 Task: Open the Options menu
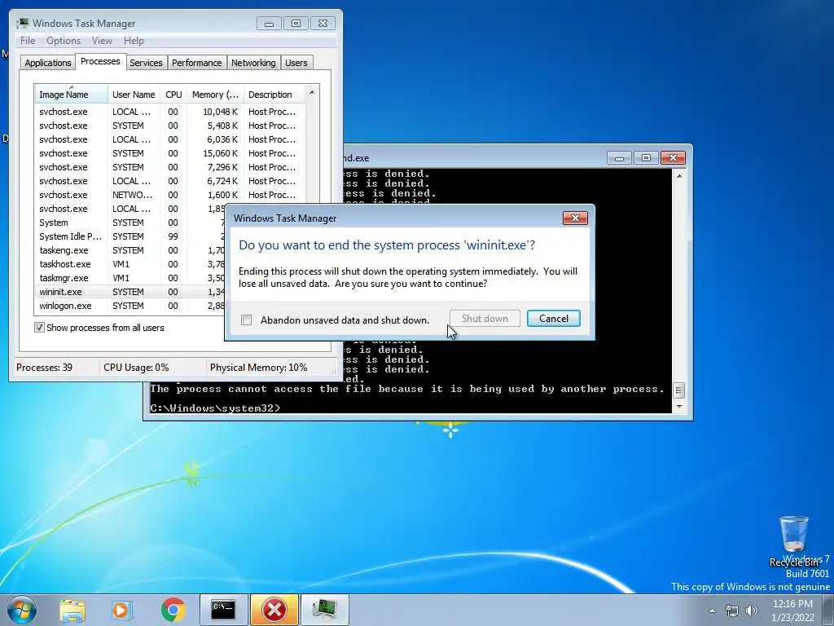pyautogui.click(x=64, y=41)
